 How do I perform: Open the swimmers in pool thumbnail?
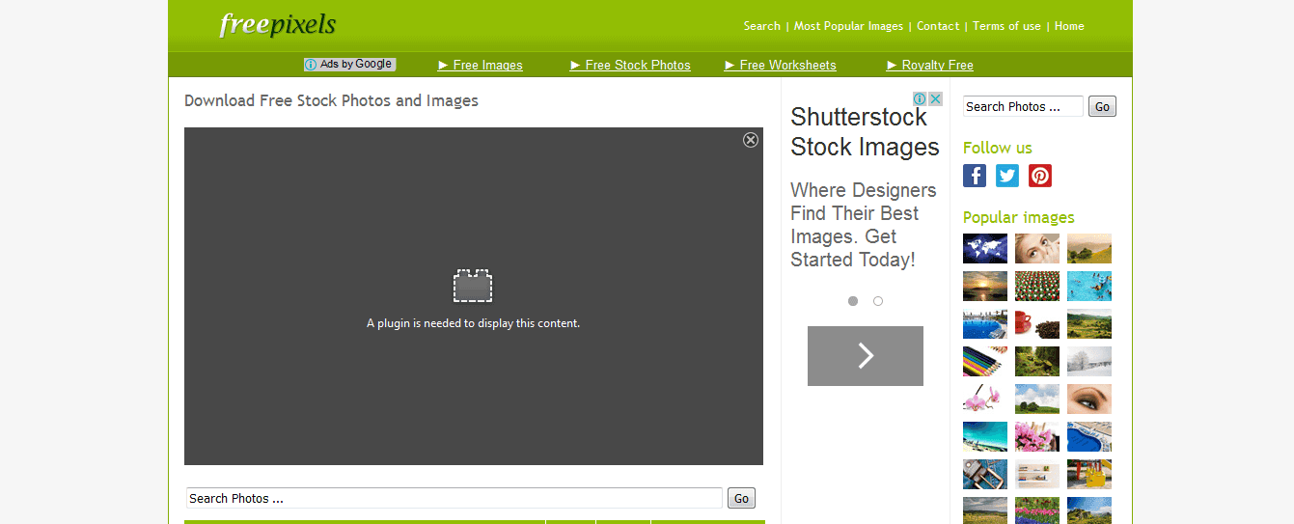click(1089, 286)
